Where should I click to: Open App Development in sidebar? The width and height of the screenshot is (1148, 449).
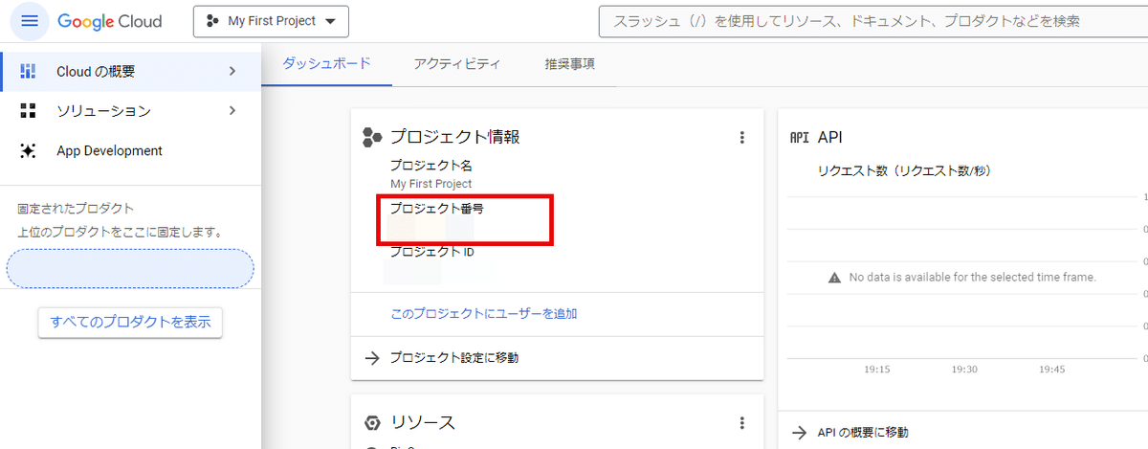pyautogui.click(x=130, y=150)
